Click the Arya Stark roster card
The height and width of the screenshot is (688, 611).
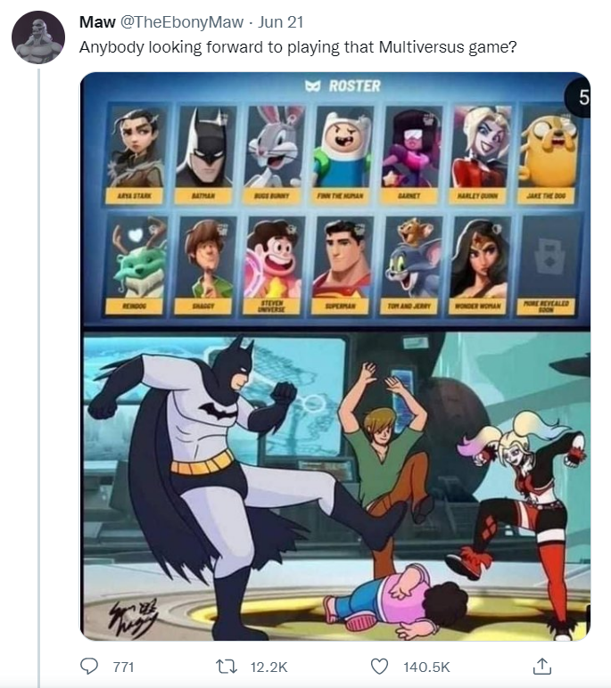pyautogui.click(x=135, y=153)
